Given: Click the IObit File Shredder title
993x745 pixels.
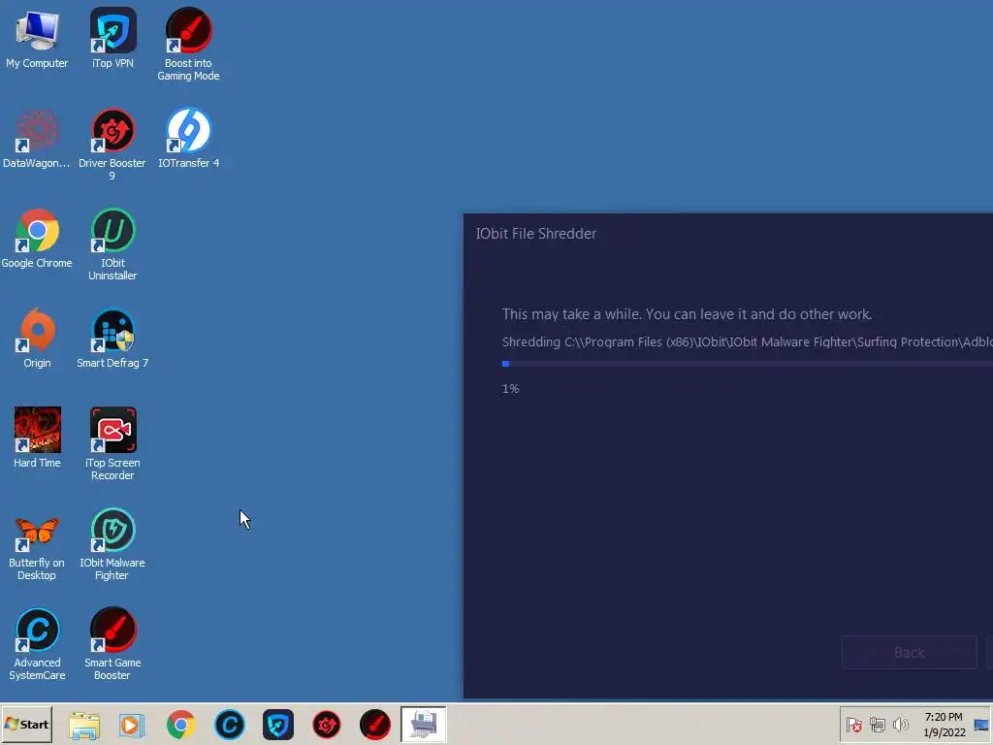Looking at the screenshot, I should pos(535,234).
